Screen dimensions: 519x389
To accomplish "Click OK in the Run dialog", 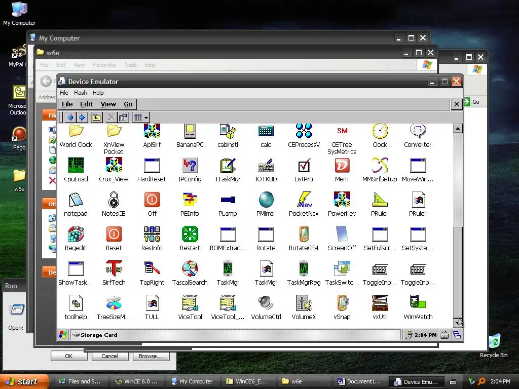I will [x=69, y=356].
